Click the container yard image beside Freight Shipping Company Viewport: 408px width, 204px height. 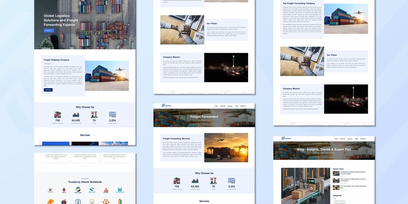click(x=107, y=76)
